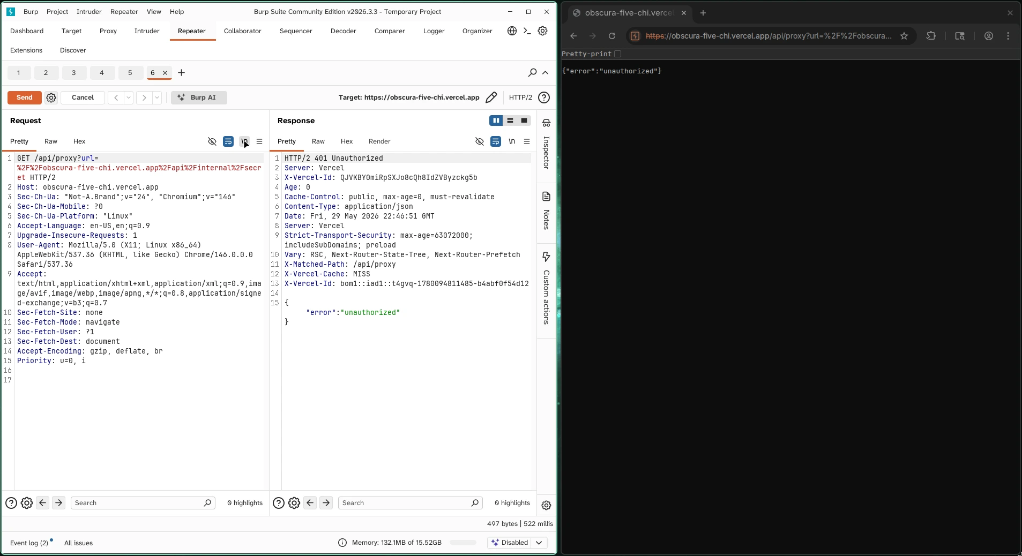Open the Project menu
Screen dimensions: 1022x556
pos(57,12)
